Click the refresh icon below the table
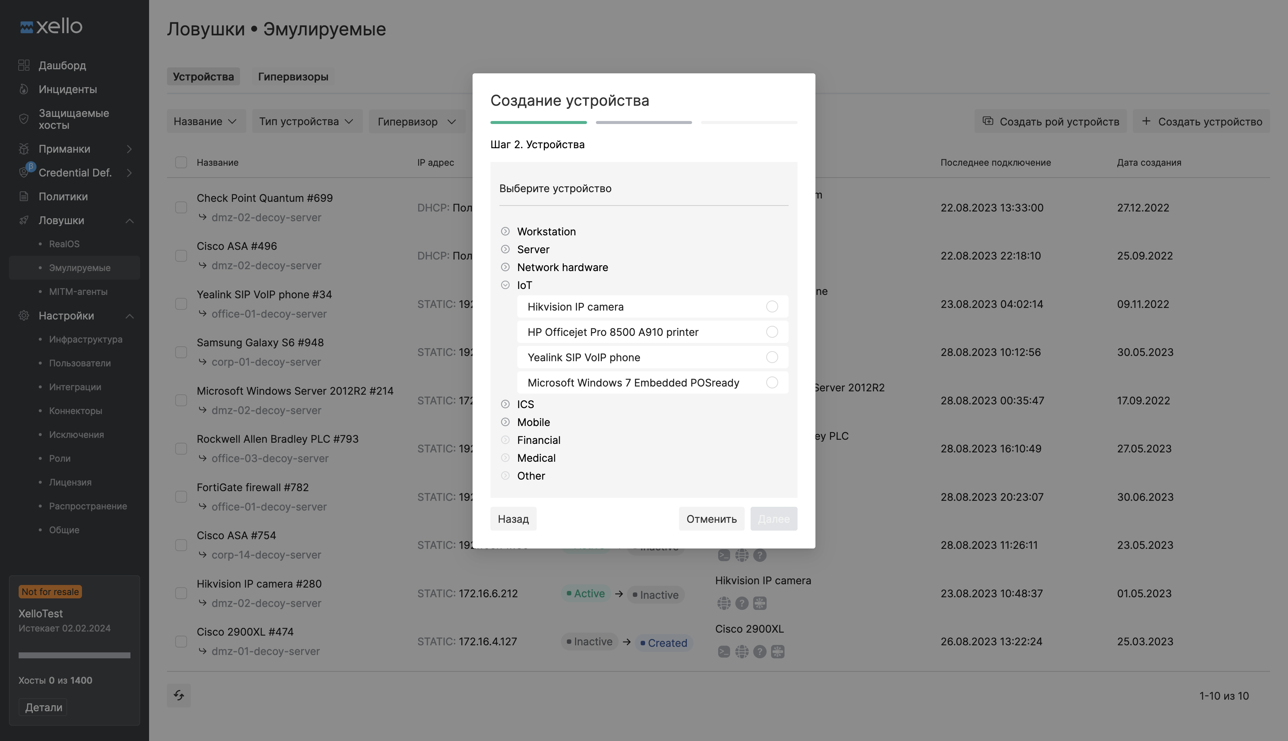 (x=179, y=695)
